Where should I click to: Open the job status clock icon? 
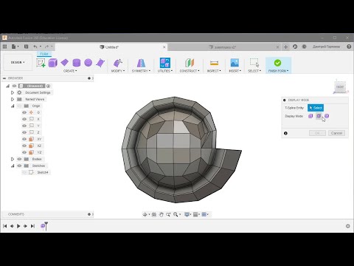[304, 47]
